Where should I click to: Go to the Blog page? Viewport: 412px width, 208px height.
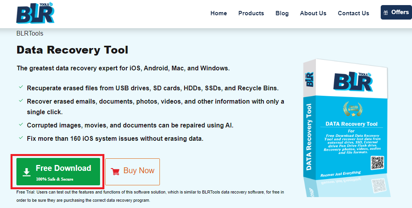pyautogui.click(x=282, y=13)
